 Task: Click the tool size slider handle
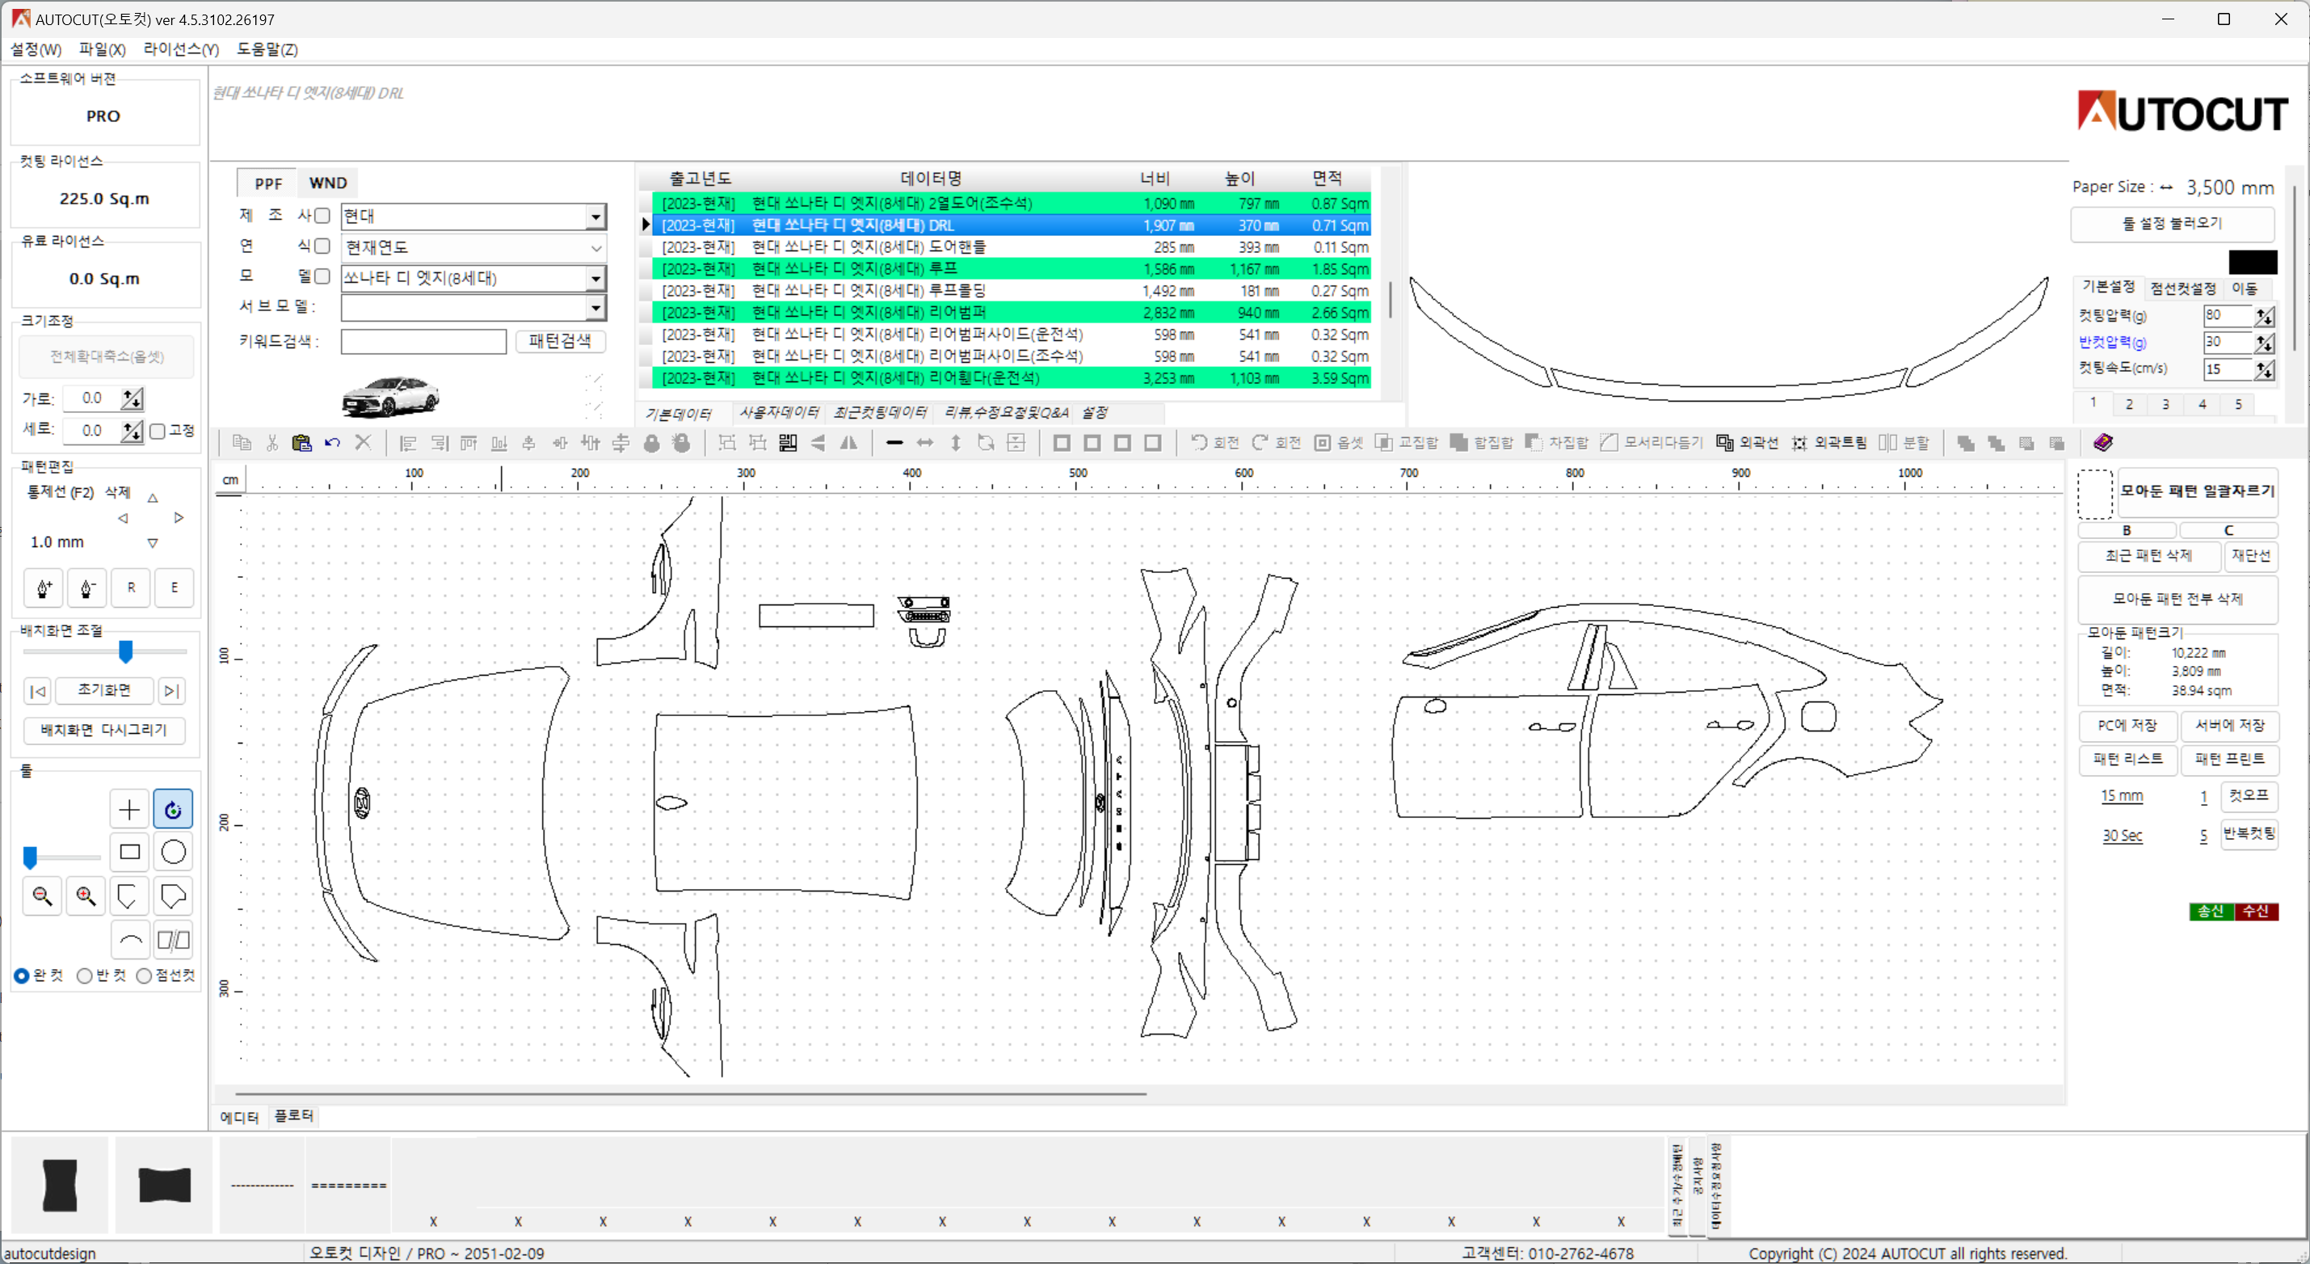[30, 858]
